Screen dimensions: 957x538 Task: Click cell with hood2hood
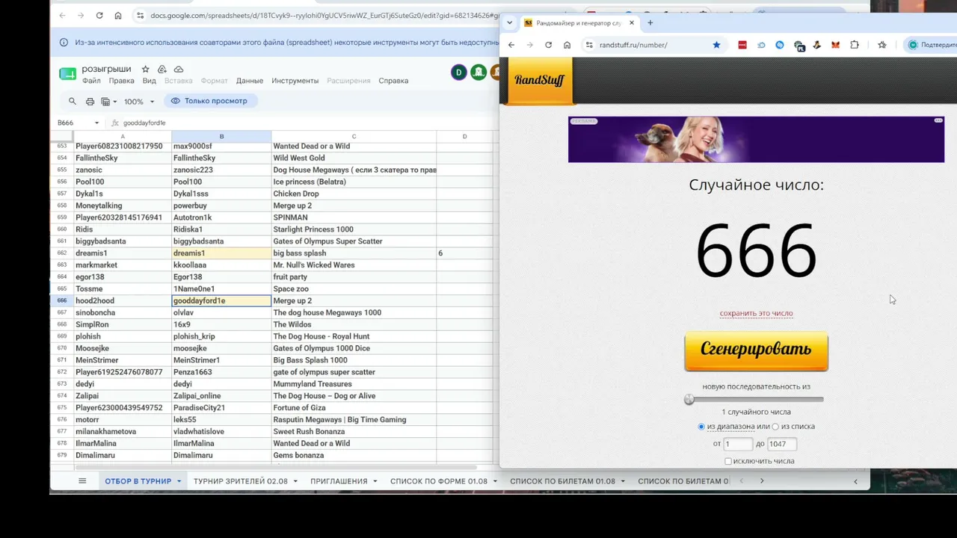click(x=123, y=300)
